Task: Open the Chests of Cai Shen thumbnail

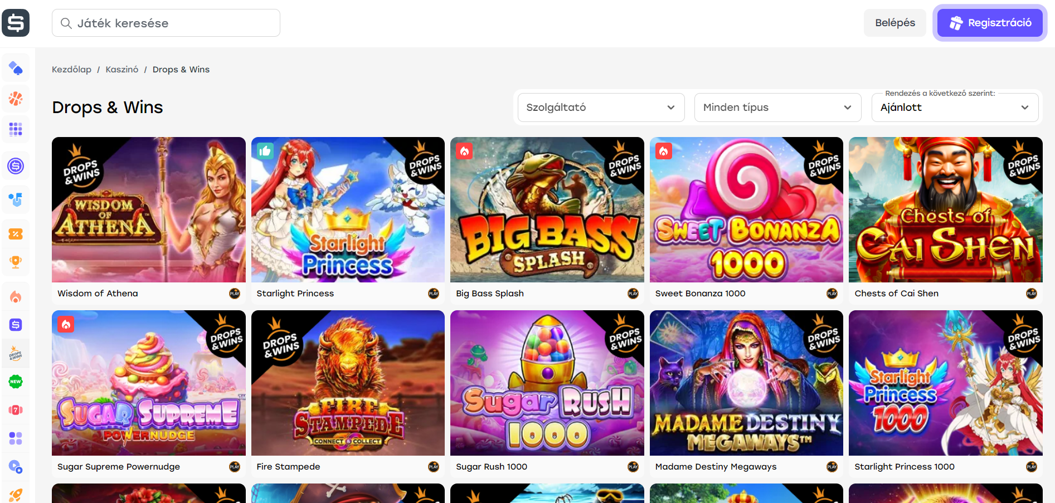Action: (946, 210)
